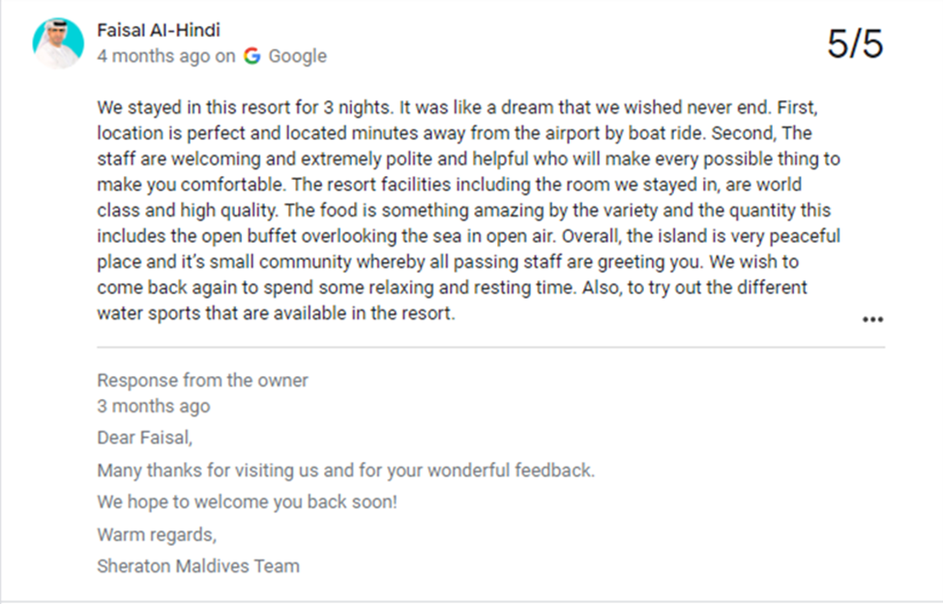The height and width of the screenshot is (604, 943).
Task: Click the "Google" source label
Action: pyautogui.click(x=297, y=56)
